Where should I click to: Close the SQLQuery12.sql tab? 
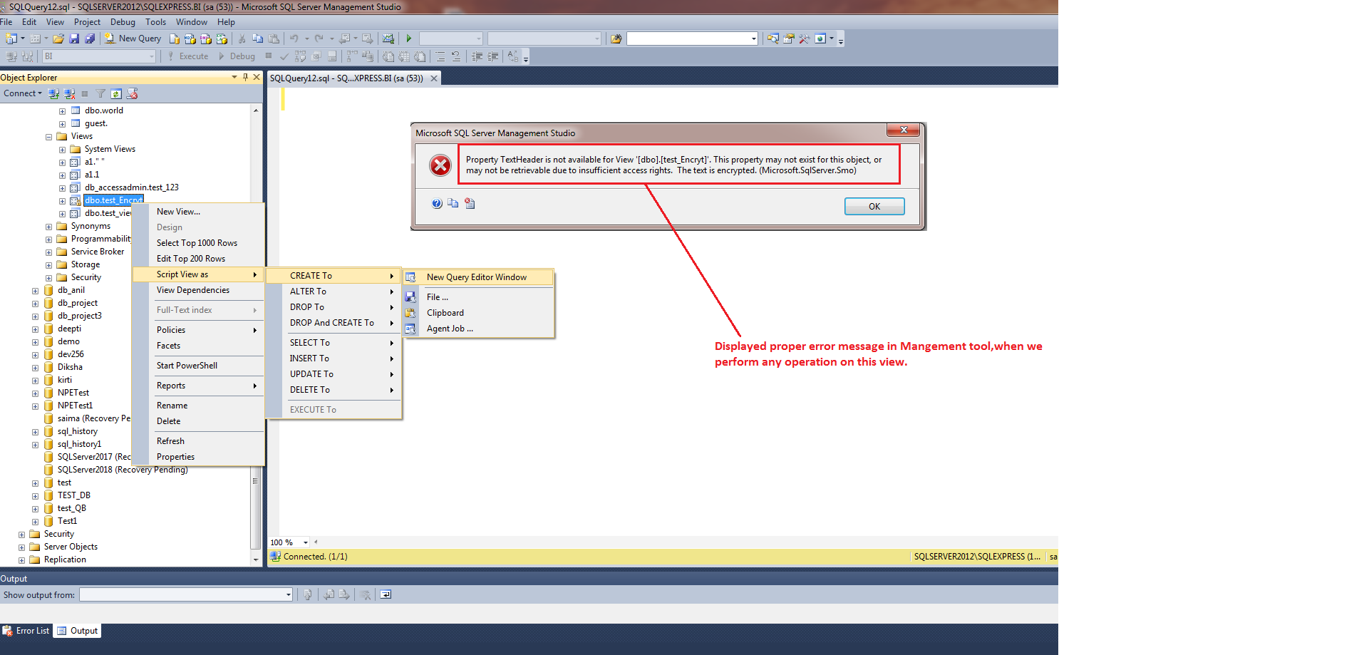point(433,78)
